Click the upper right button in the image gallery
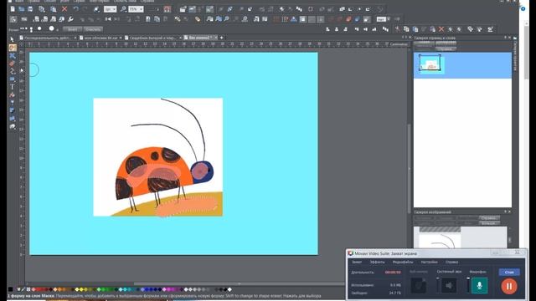This screenshot has width=536, height=301. pyautogui.click(x=489, y=217)
